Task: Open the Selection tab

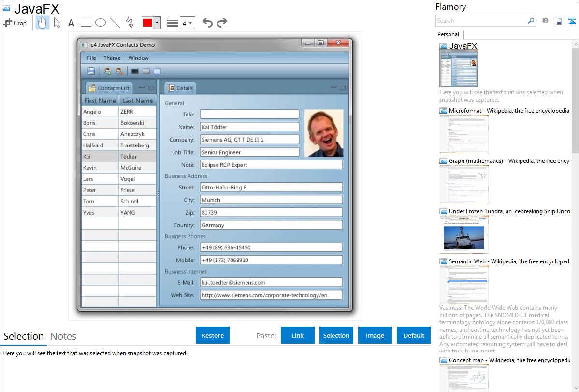Action: pyautogui.click(x=24, y=336)
